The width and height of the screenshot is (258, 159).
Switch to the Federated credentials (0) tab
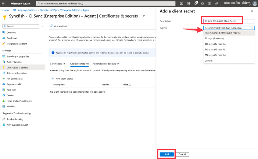[106, 64]
